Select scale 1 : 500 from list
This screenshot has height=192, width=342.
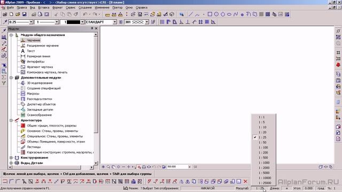tap(263, 158)
